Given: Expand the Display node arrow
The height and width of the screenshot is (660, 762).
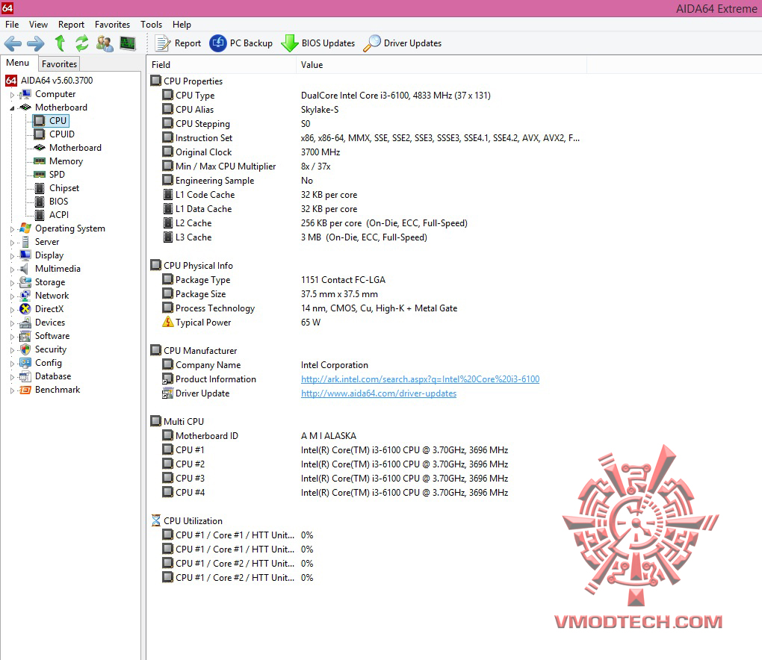Looking at the screenshot, I should [x=12, y=255].
